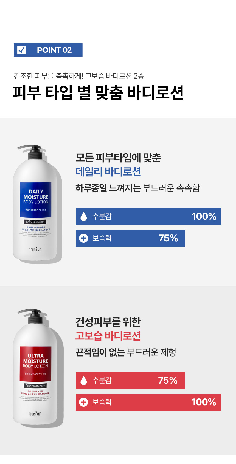This screenshot has height=464, width=236.
Task: Select the red 보습력 100% progress bar
Action: (148, 402)
